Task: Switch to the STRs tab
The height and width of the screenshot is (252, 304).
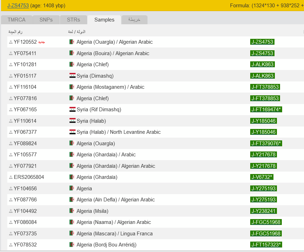Action: tap(74, 20)
